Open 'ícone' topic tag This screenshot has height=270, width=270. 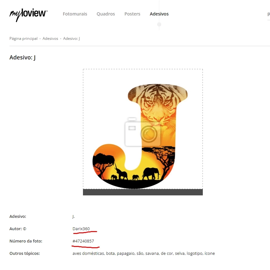210,254
